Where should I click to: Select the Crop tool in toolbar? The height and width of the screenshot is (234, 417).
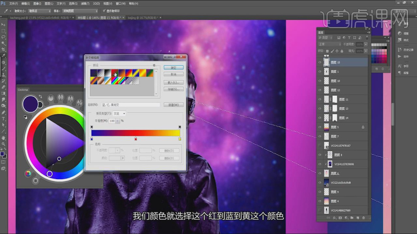(x=3, y=49)
